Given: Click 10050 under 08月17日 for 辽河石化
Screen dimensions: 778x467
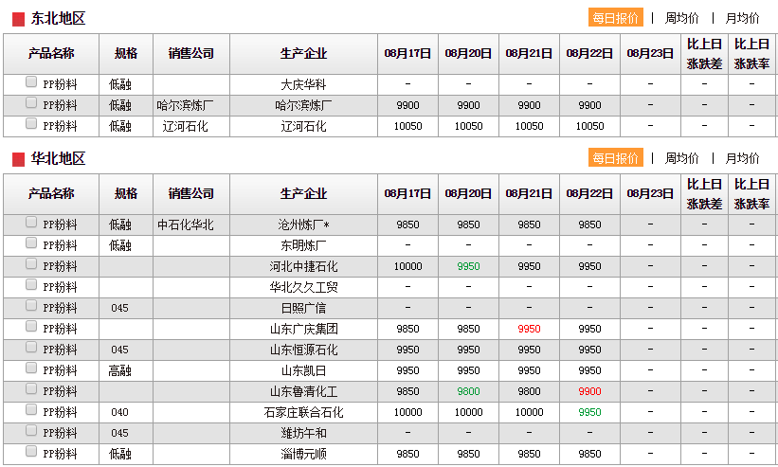Looking at the screenshot, I should [407, 126].
